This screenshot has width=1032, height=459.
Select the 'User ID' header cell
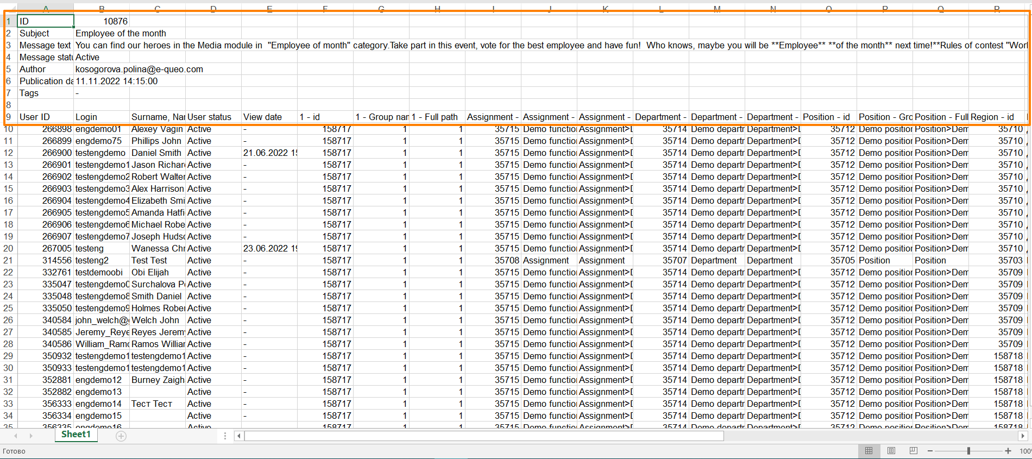[x=46, y=117]
